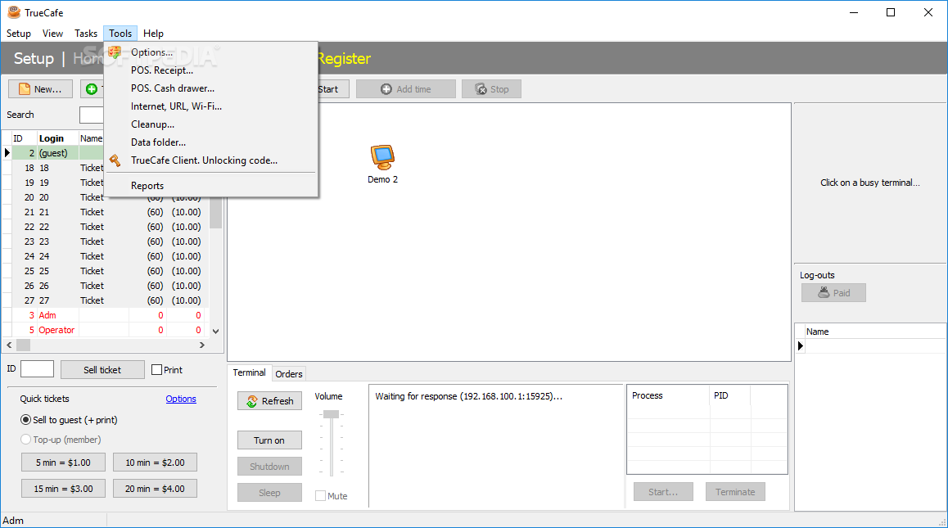
Task: Open Reports from the Tools menu
Action: pos(211,186)
